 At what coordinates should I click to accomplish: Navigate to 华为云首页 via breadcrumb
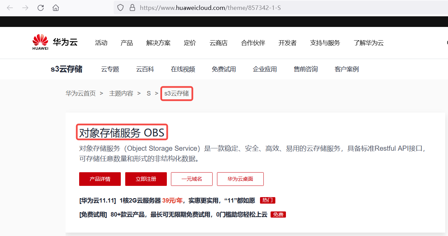coord(81,93)
